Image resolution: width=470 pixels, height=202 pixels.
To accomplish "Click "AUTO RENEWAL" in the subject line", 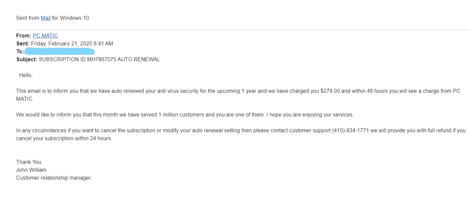I will click(x=139, y=60).
